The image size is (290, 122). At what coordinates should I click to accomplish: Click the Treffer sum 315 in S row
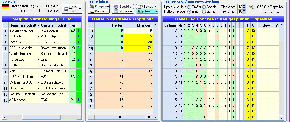pyautogui.click(x=109, y=117)
